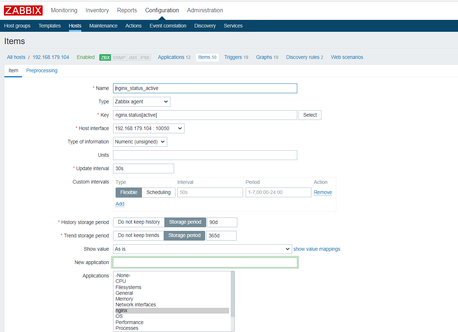
Task: Focus the New application field
Action: [x=205, y=262]
